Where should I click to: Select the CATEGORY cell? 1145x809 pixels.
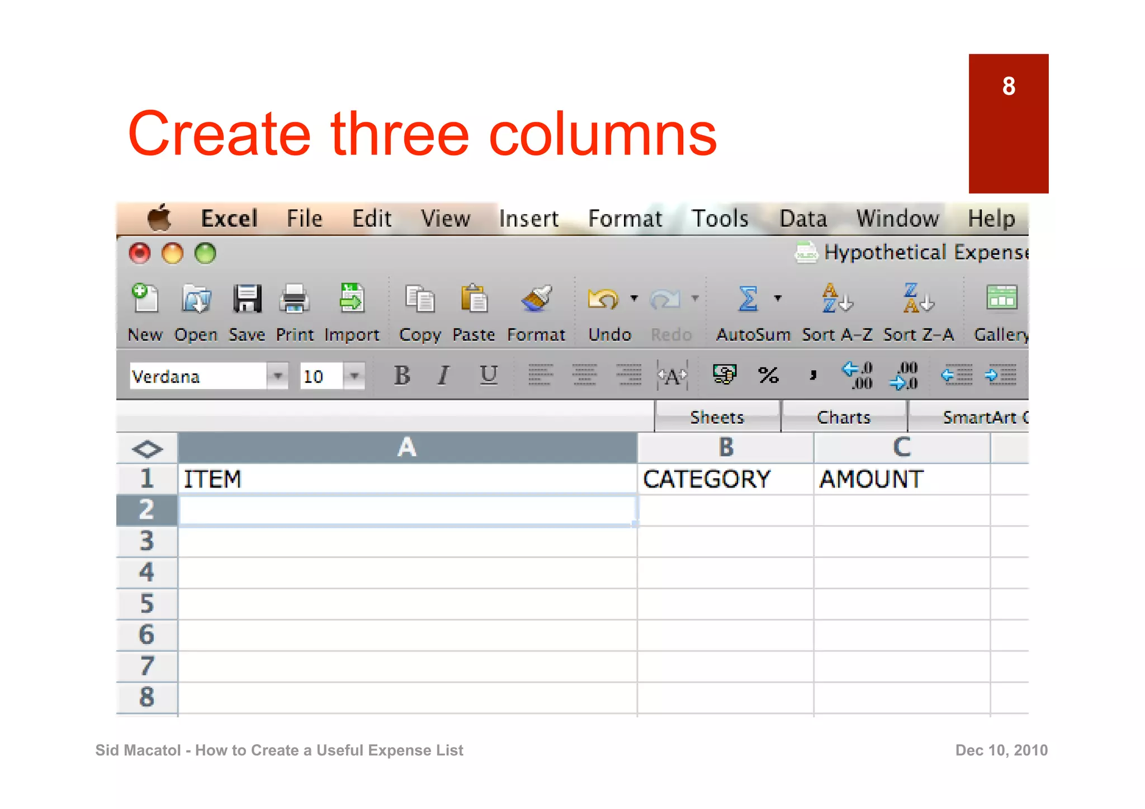[726, 479]
